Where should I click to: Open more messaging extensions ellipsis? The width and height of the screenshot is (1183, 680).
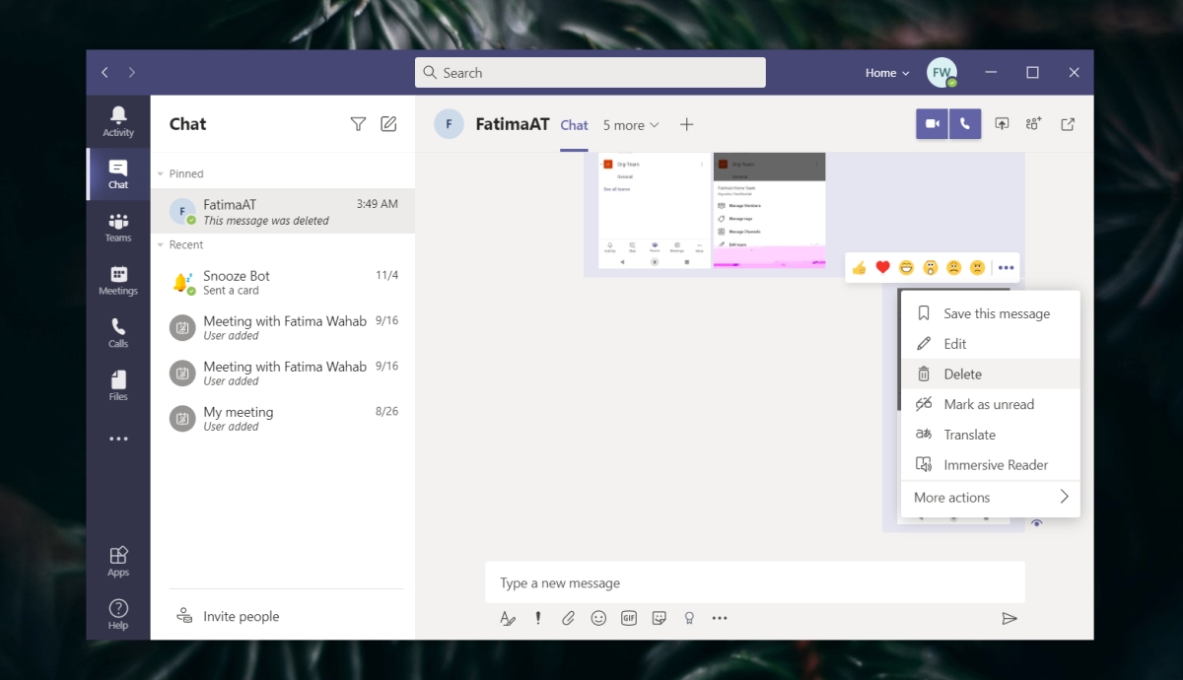point(720,618)
